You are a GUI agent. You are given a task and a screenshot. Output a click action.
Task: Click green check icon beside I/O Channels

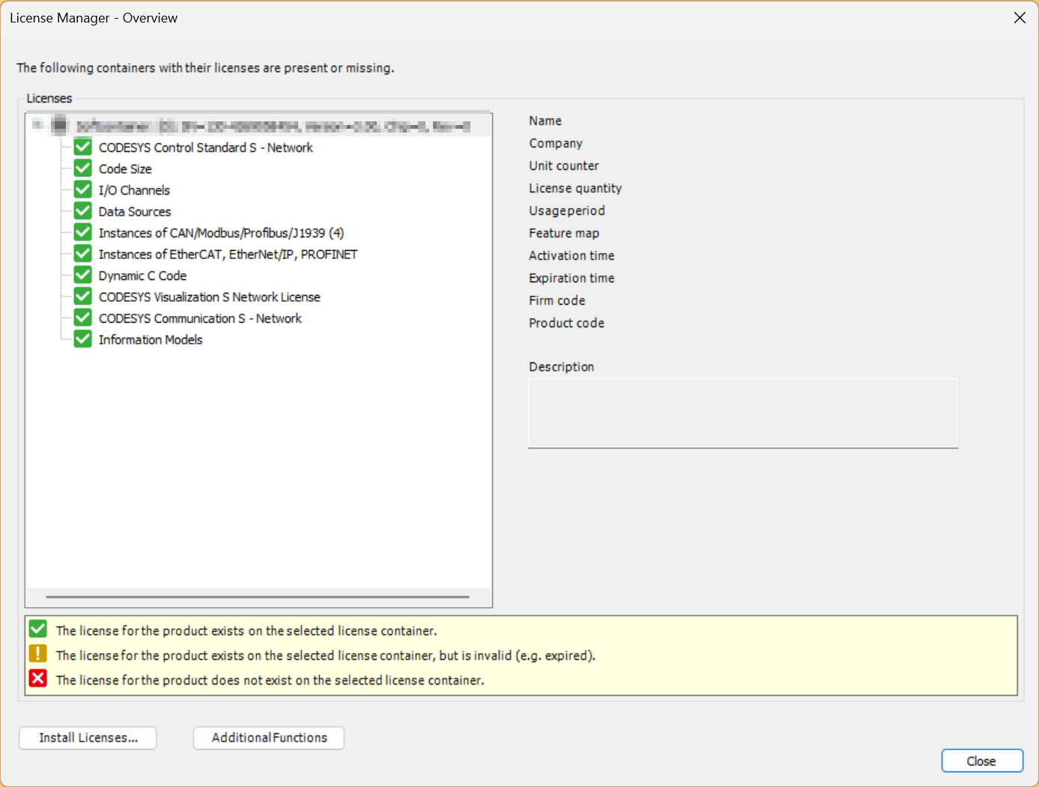coord(83,189)
